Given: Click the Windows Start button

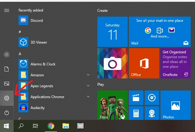Looking at the screenshot, I should click(7, 126).
